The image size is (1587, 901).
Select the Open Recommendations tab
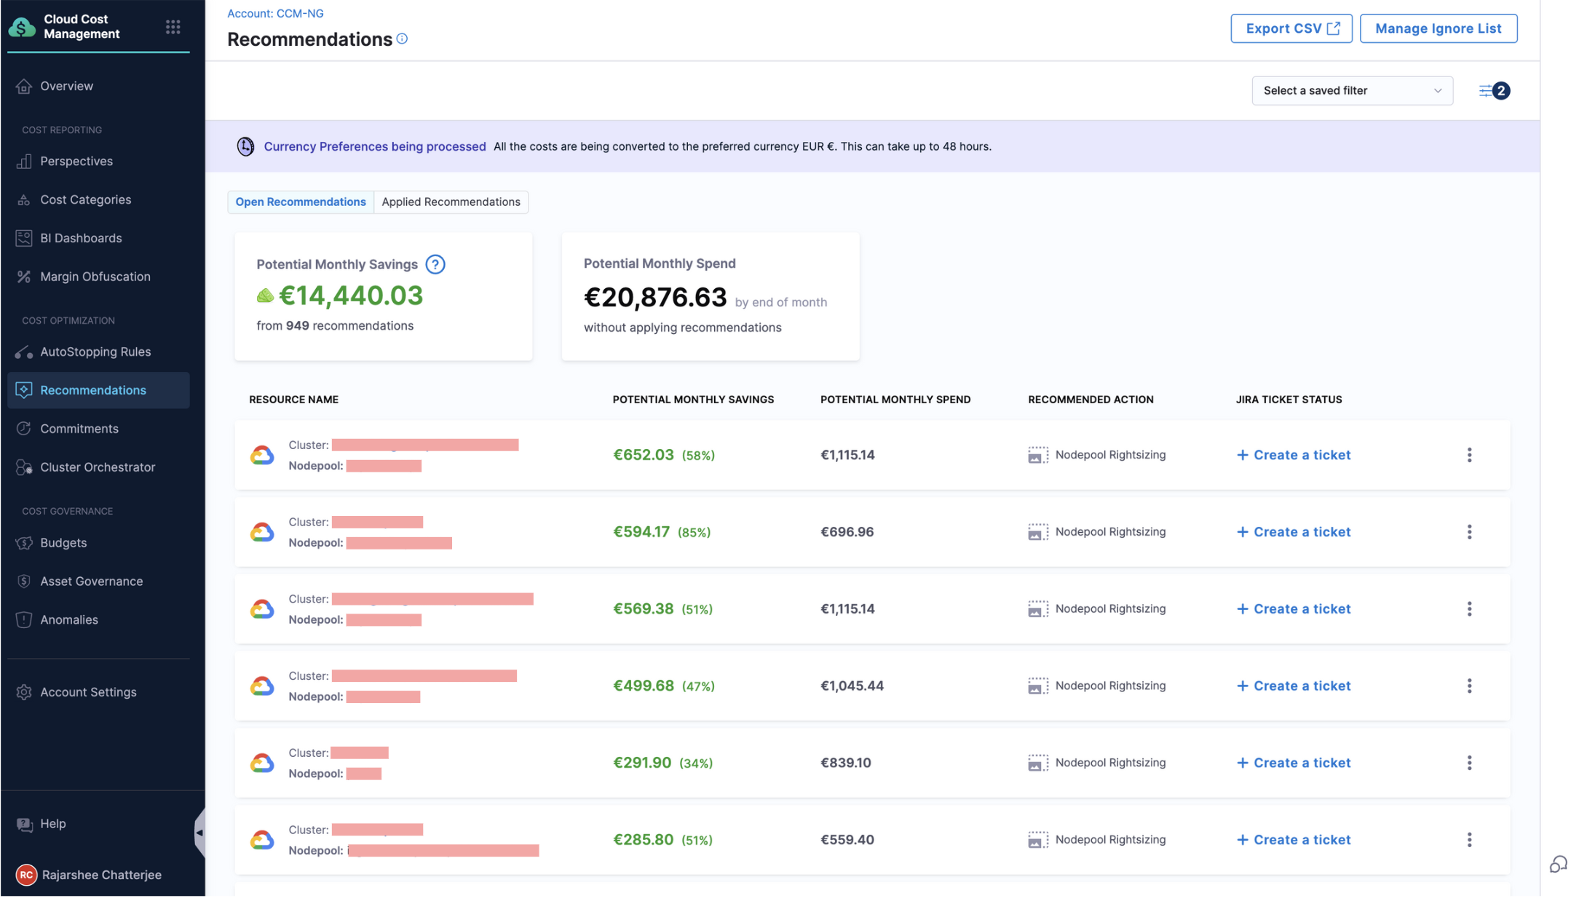[300, 202]
